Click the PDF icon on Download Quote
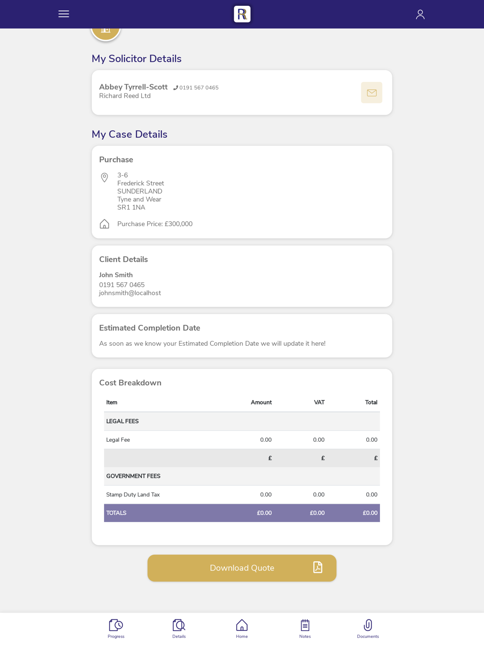The height and width of the screenshot is (646, 484). pos(318,568)
